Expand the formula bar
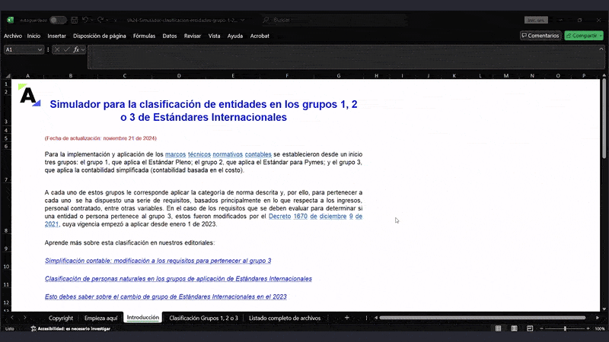Screen dimensions: 609x342 tap(601, 49)
